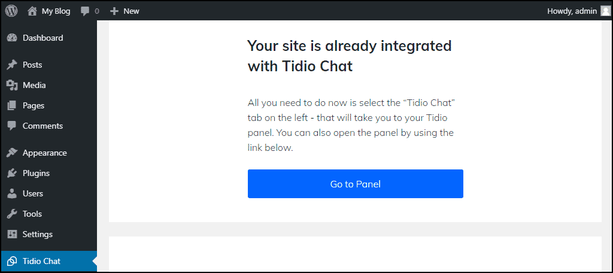
Task: Click the home icon beside My Blog
Action: 32,11
